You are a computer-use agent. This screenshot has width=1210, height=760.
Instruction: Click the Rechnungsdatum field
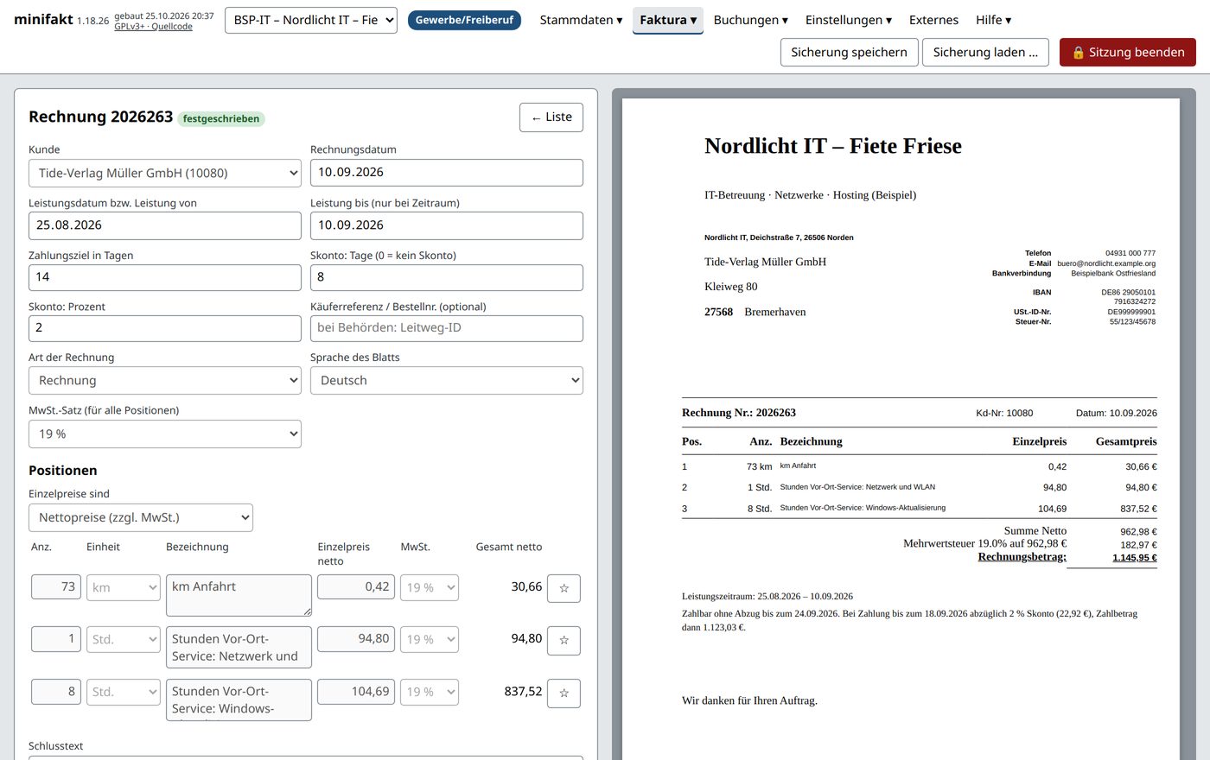tap(447, 173)
